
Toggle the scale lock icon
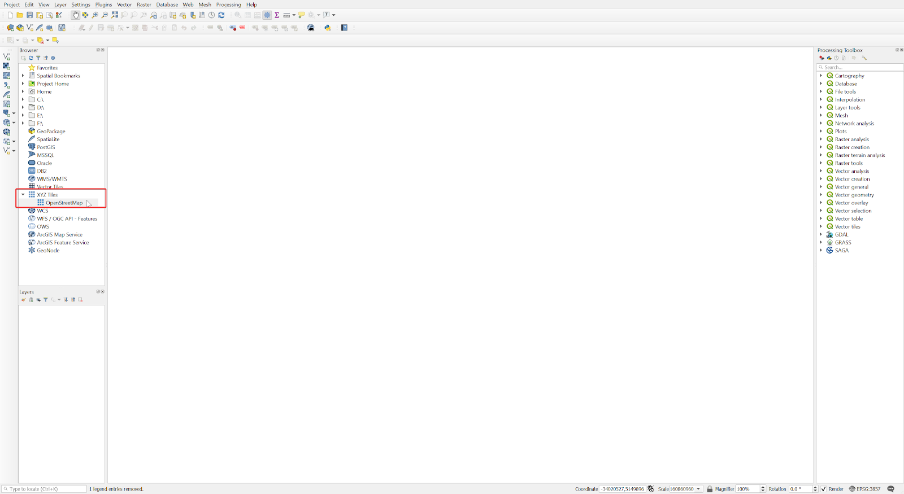(x=710, y=489)
